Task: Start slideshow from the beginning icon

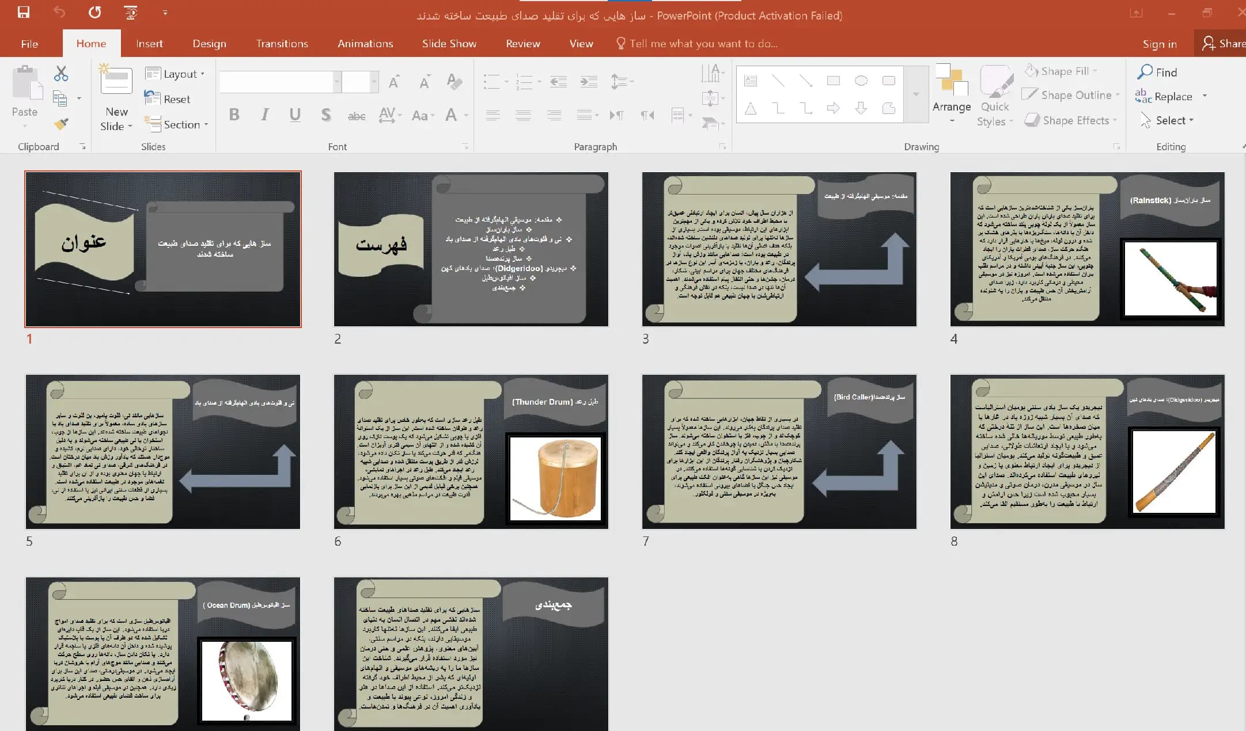Action: point(131,12)
